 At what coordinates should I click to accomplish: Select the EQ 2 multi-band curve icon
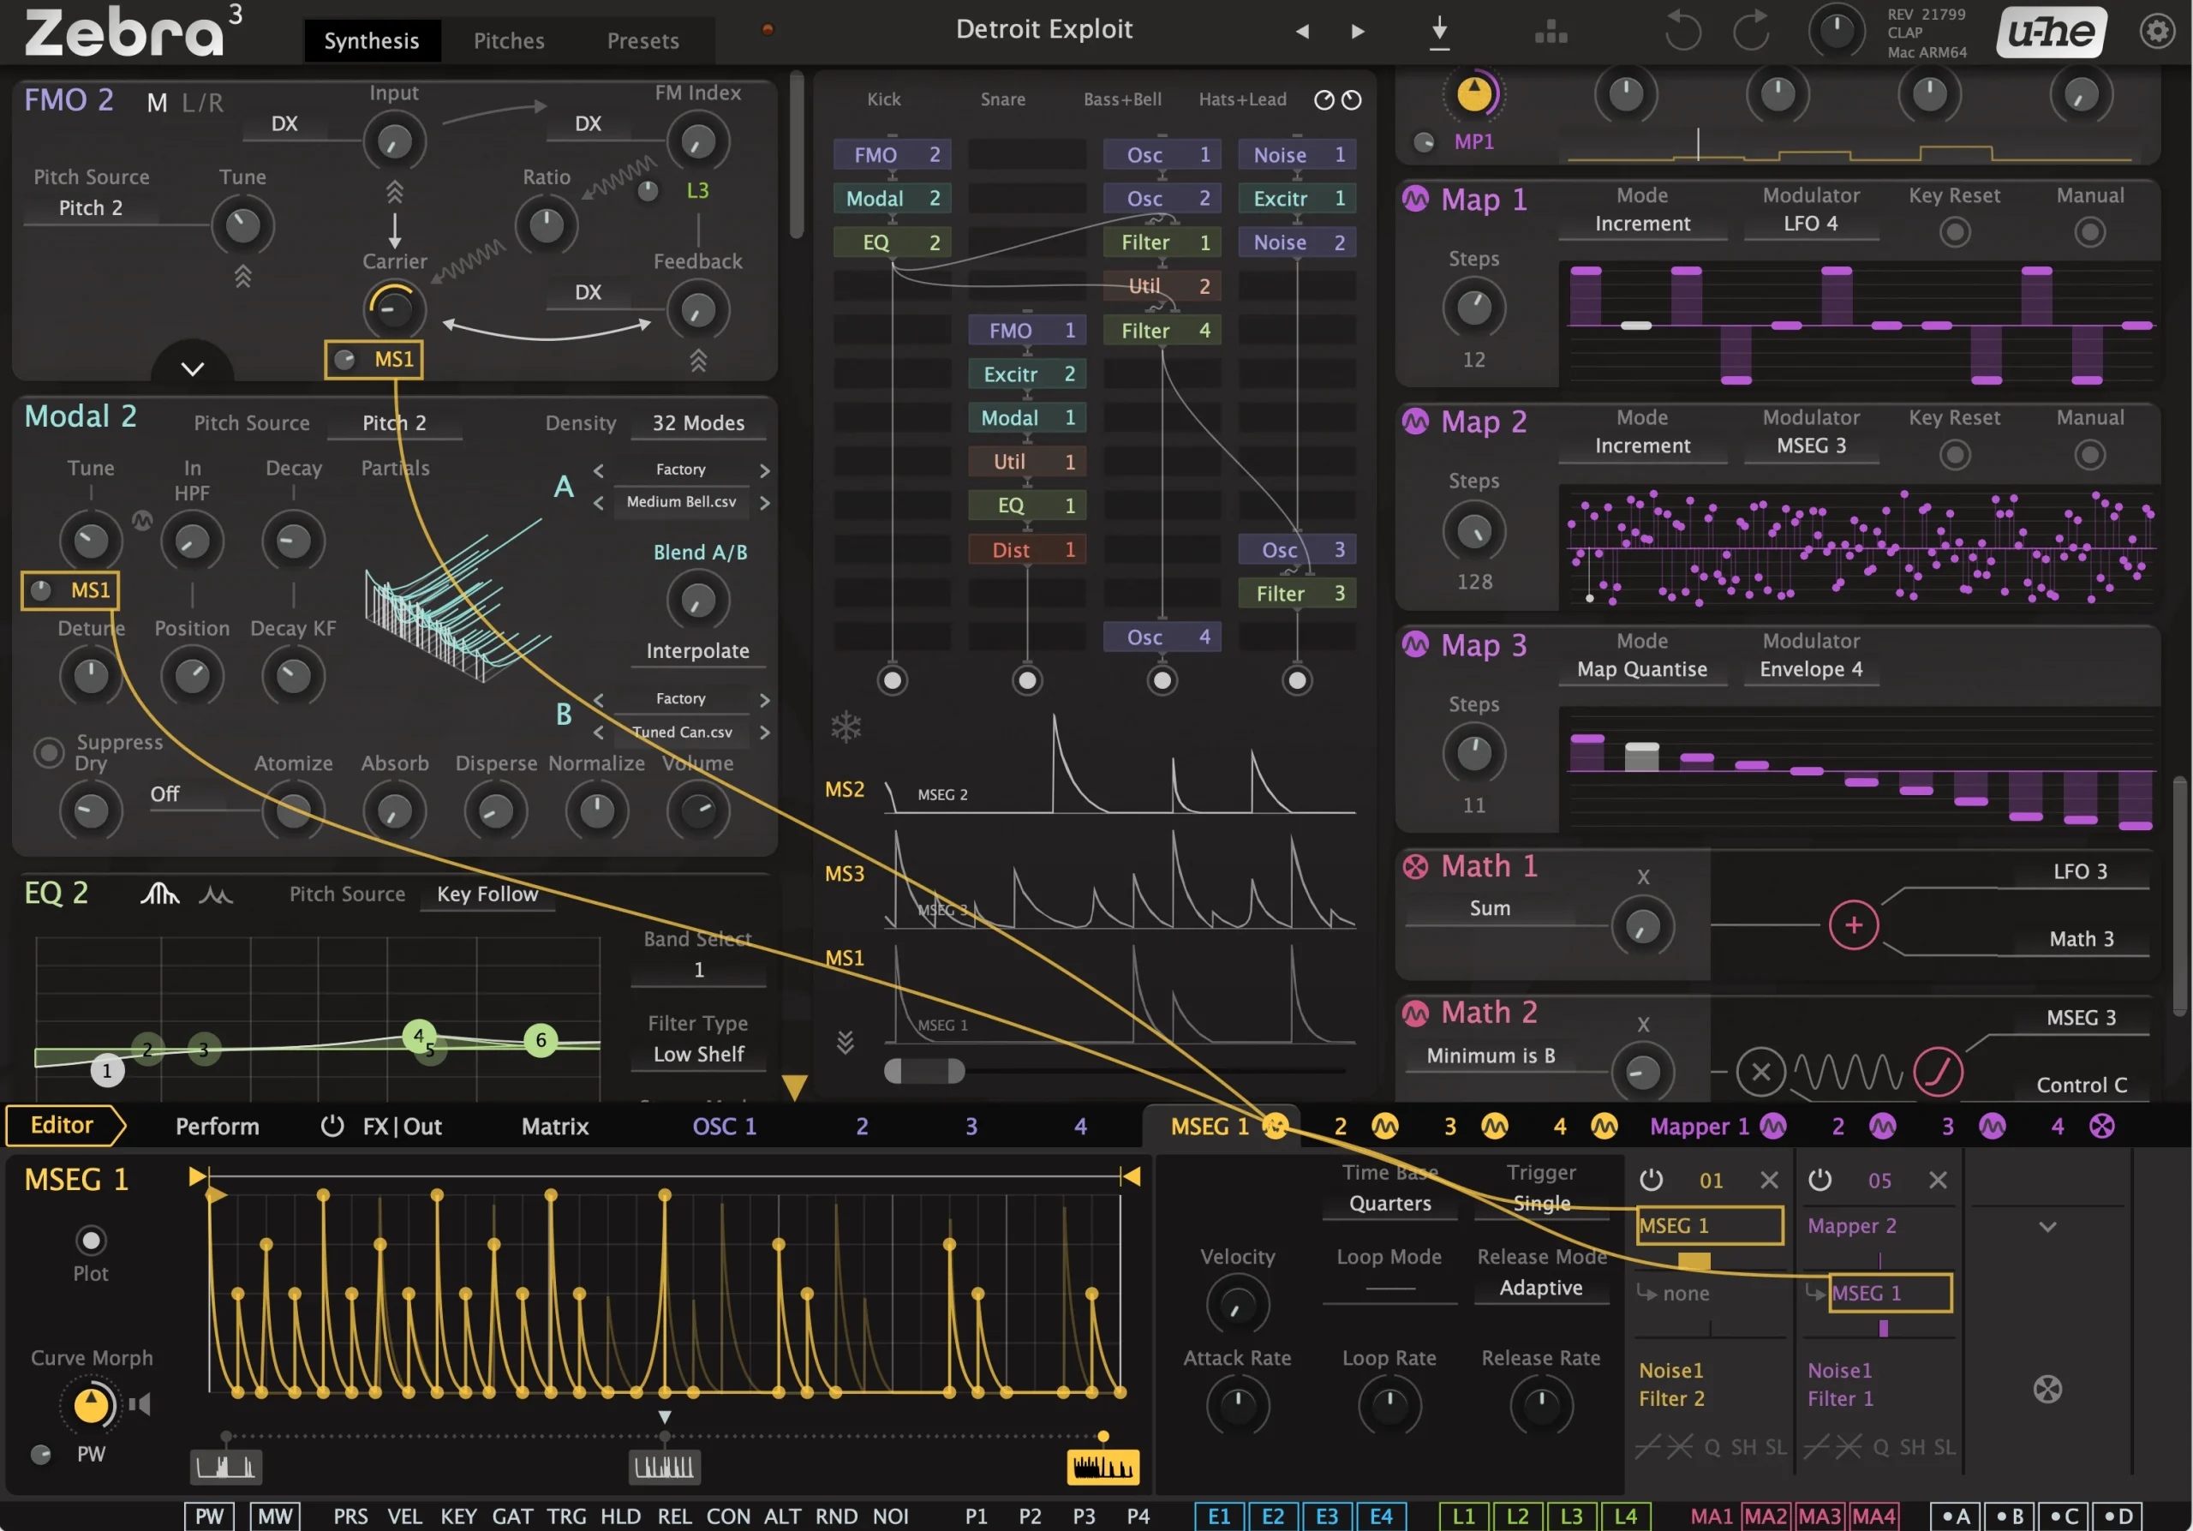point(216,895)
